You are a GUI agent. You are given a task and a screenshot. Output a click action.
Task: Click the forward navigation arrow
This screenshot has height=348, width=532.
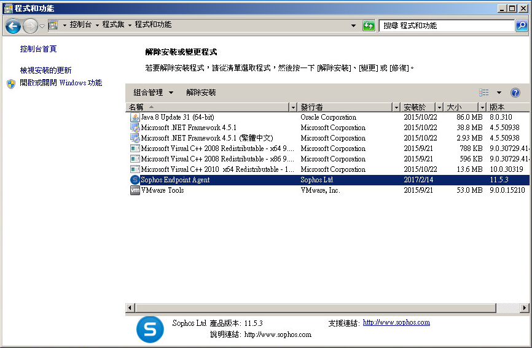pos(31,26)
